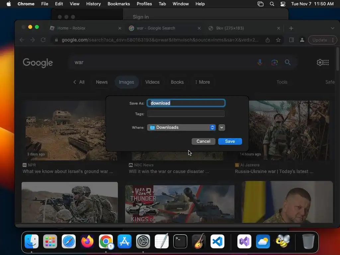Viewport: 340px width, 255px height.
Task: Open Finder from the Dock
Action: pos(32,241)
